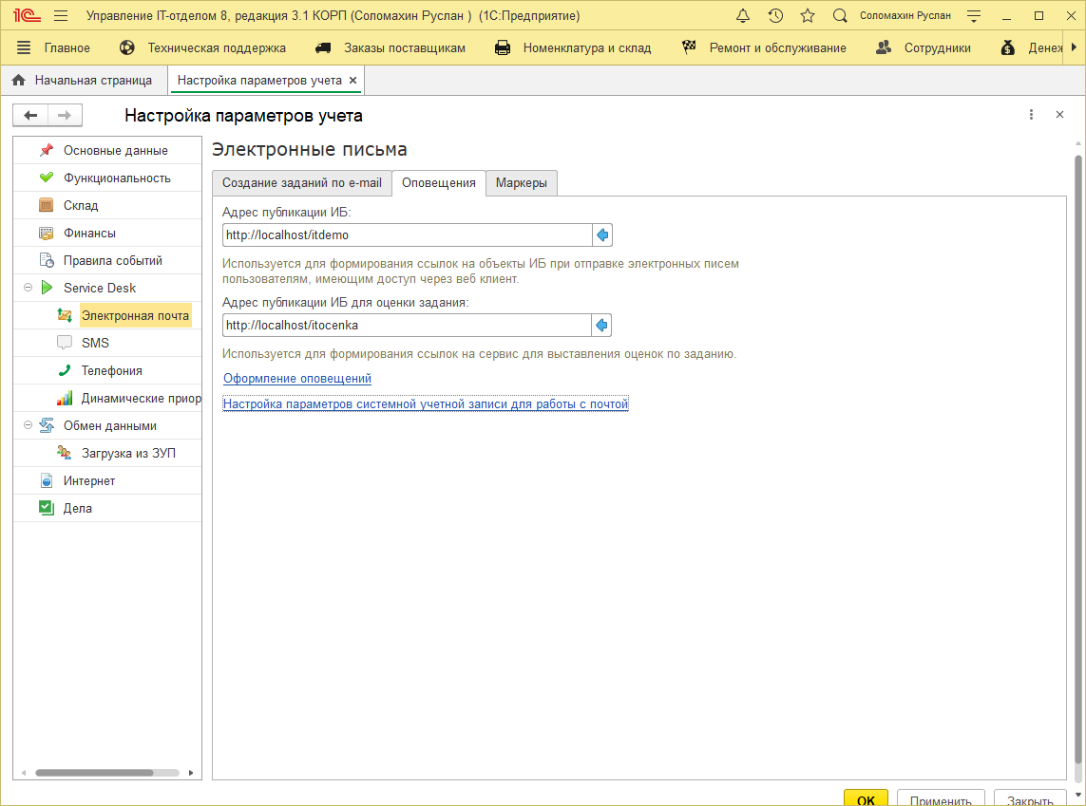Collapse the Обмен данными tree section
Image resolution: width=1086 pixels, height=806 pixels.
click(28, 425)
